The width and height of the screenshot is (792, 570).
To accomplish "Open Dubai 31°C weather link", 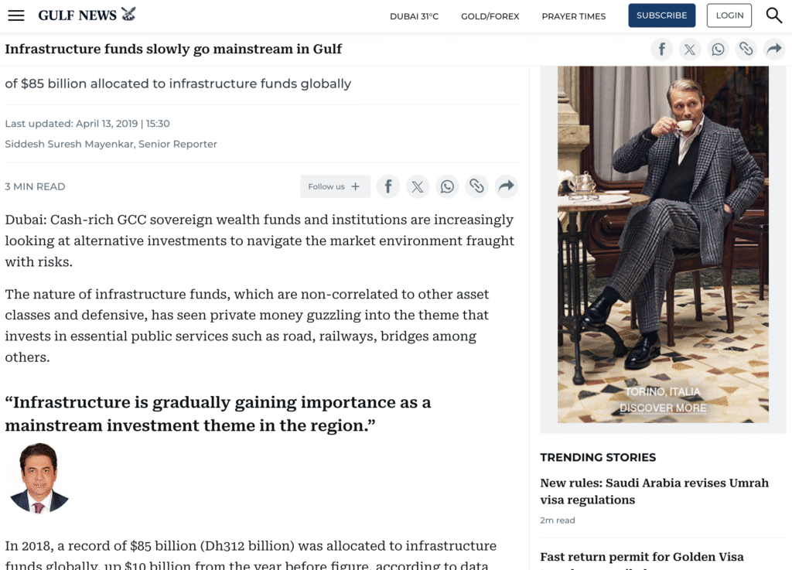I will click(x=414, y=16).
